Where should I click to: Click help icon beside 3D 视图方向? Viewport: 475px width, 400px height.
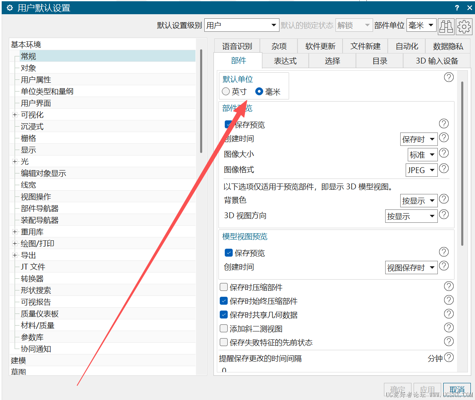click(444, 215)
